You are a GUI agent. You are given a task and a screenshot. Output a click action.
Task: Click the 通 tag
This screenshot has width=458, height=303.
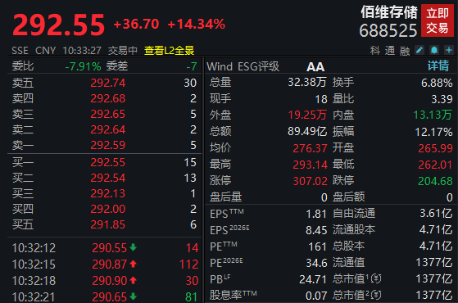(x=390, y=51)
